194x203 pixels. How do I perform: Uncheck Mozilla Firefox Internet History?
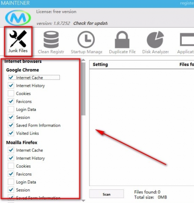[x=11, y=158]
